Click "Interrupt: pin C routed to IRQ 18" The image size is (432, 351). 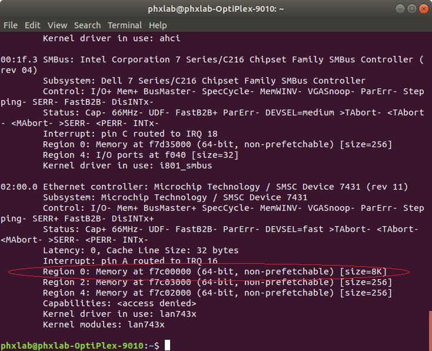130,134
